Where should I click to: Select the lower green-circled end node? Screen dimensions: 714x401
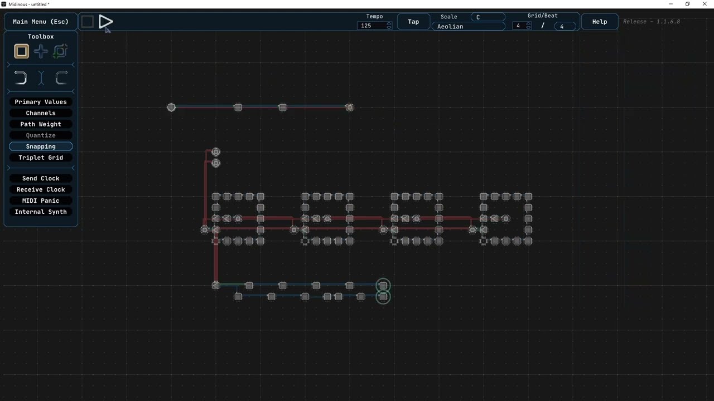tap(383, 297)
